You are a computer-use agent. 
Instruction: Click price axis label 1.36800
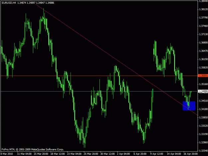tap(203, 43)
